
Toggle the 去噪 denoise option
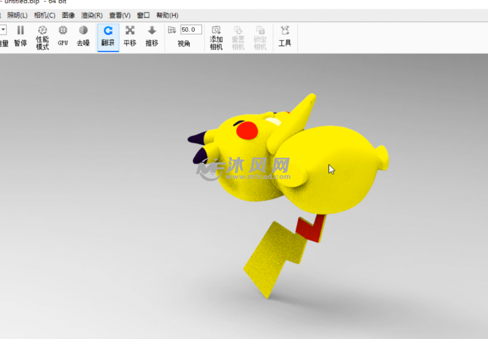(x=83, y=37)
